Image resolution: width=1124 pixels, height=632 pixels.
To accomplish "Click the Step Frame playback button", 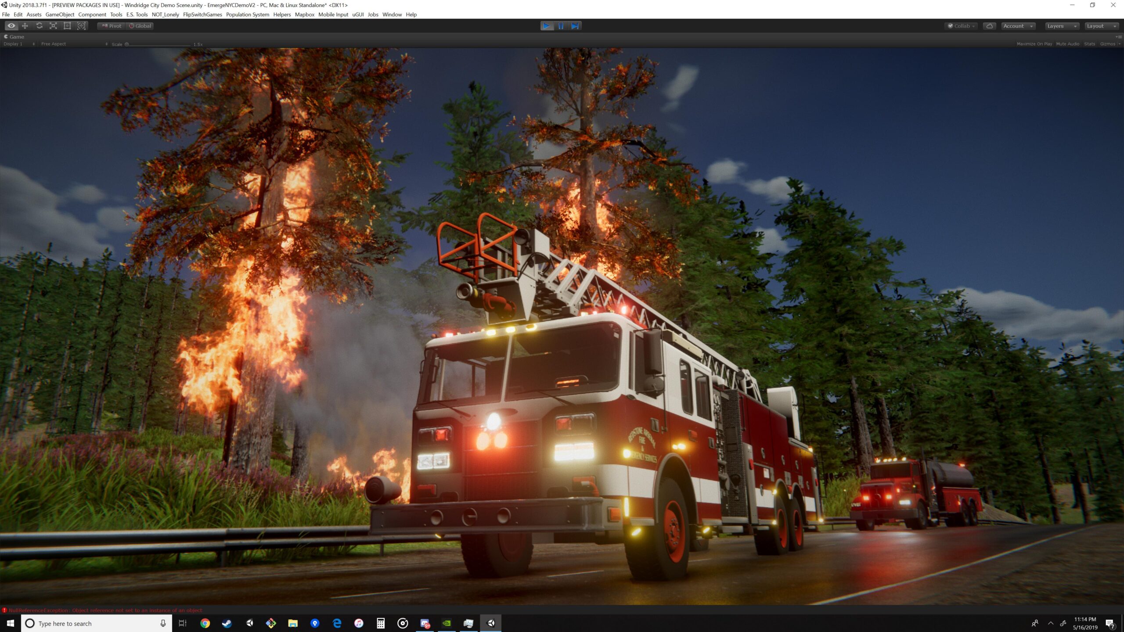I will (x=575, y=26).
